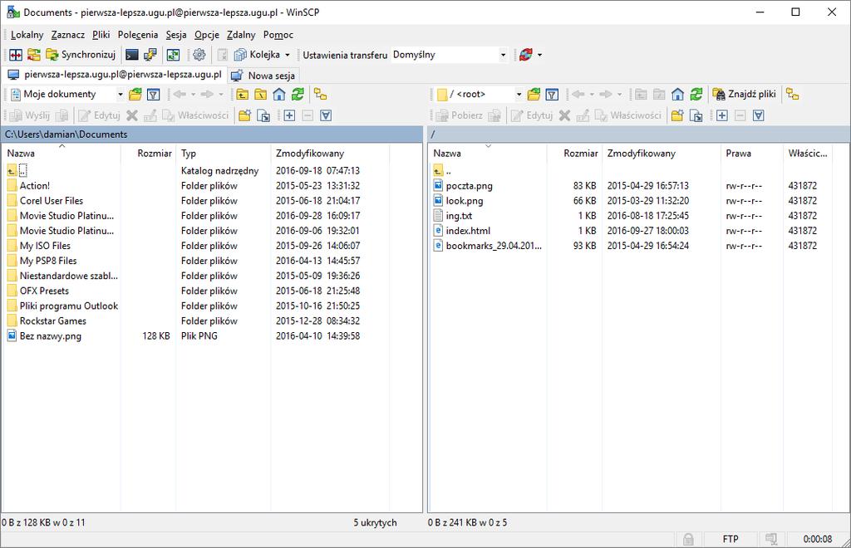Image resolution: width=851 pixels, height=548 pixels.
Task: Click remote panel invert selection icon
Action: tap(759, 115)
